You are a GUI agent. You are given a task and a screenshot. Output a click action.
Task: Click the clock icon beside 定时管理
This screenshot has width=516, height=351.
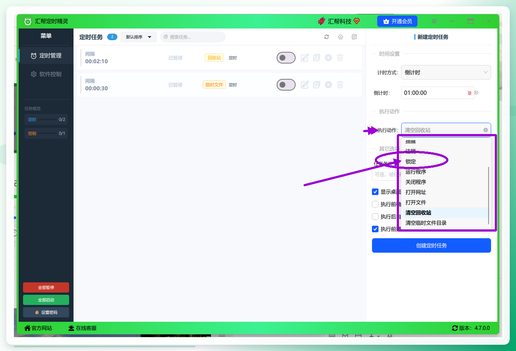tap(34, 56)
